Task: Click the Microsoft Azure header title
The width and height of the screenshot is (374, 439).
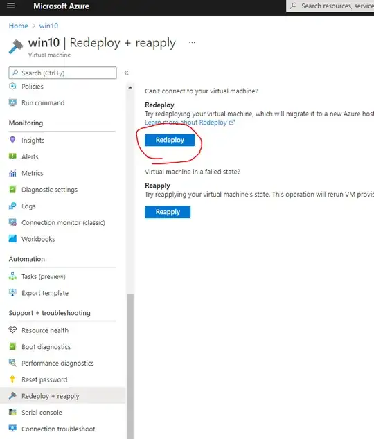Action: click(61, 6)
